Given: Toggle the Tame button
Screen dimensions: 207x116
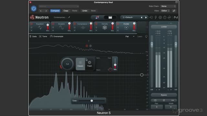Looking at the screenshot, I should 43,36.
